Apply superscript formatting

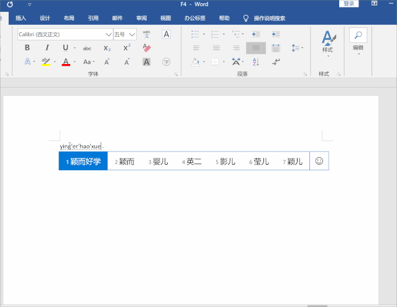(127, 48)
